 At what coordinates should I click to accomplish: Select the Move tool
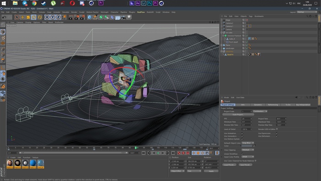click(22, 17)
